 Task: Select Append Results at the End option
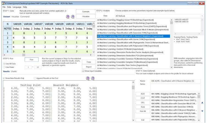[35, 78]
